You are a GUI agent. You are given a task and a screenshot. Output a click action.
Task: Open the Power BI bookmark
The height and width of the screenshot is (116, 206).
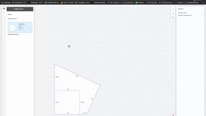coord(67,3)
